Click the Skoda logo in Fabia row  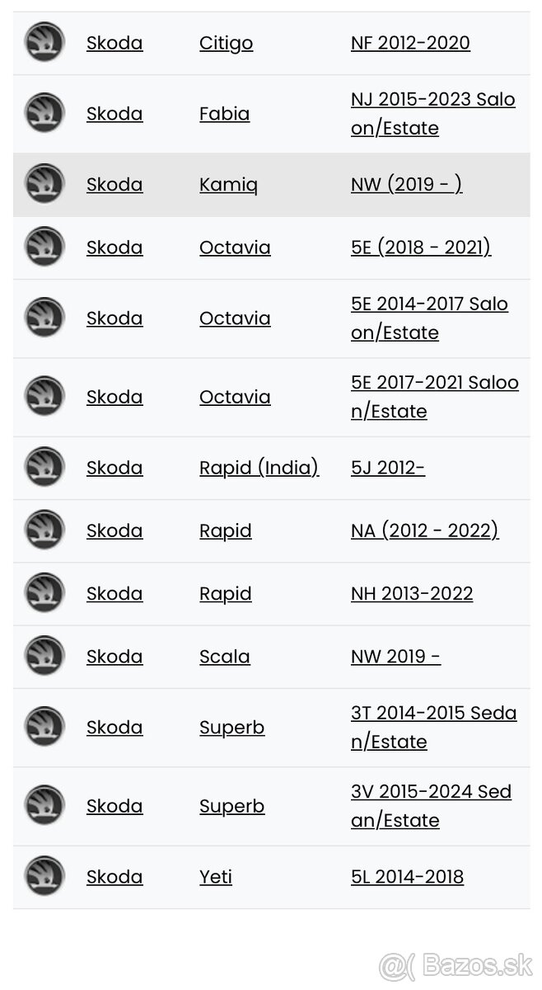coord(44,114)
